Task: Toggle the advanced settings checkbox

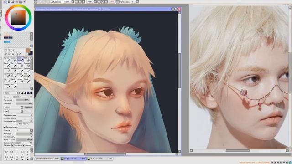Action: coord(5,127)
